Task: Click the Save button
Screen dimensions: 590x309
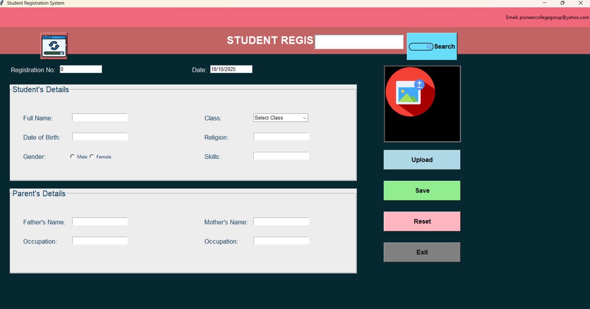Action: pos(422,190)
